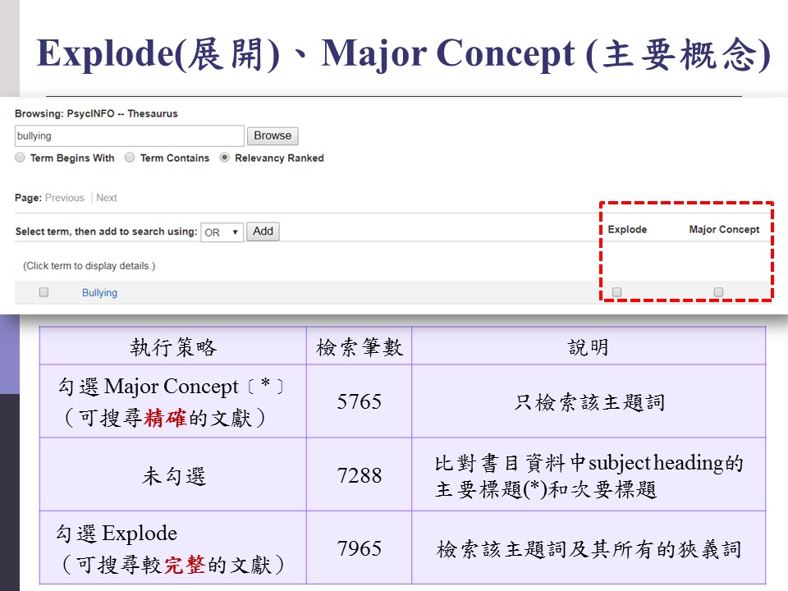Click the Add button
788x591 pixels.
pos(263,231)
